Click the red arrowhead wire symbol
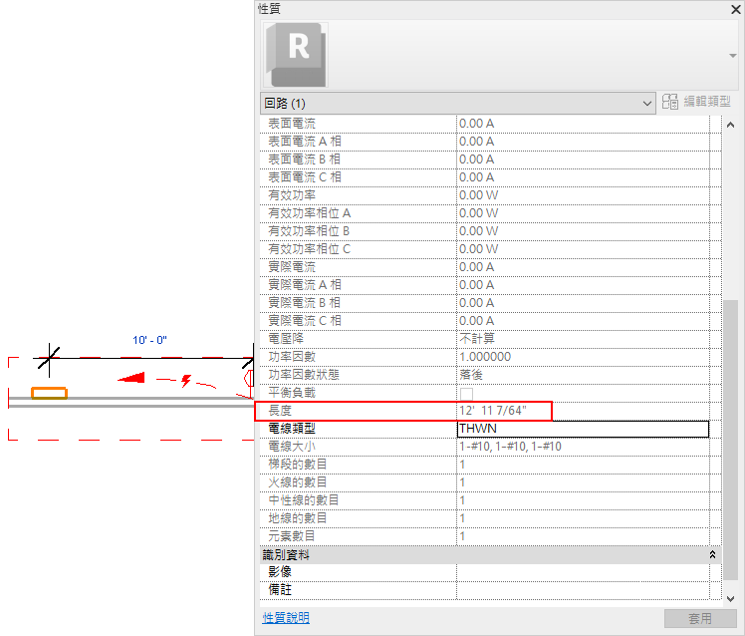 [x=131, y=378]
